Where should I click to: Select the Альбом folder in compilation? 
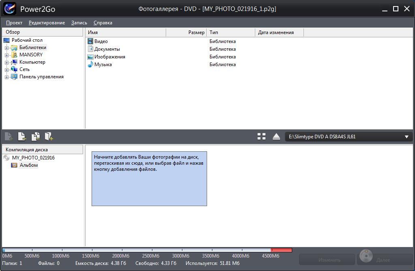pyautogui.click(x=28, y=165)
